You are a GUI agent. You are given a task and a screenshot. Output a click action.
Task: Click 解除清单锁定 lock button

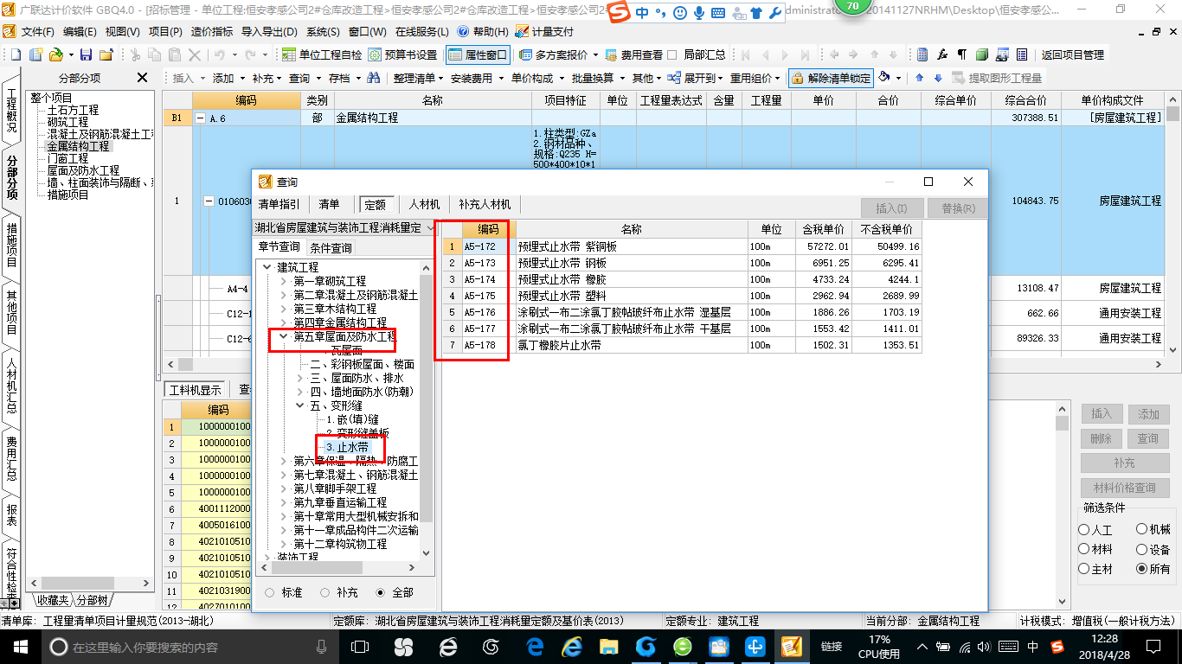tap(831, 78)
